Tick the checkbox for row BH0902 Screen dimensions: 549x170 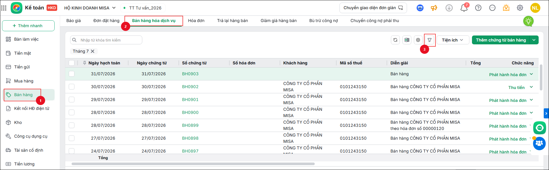click(72, 87)
